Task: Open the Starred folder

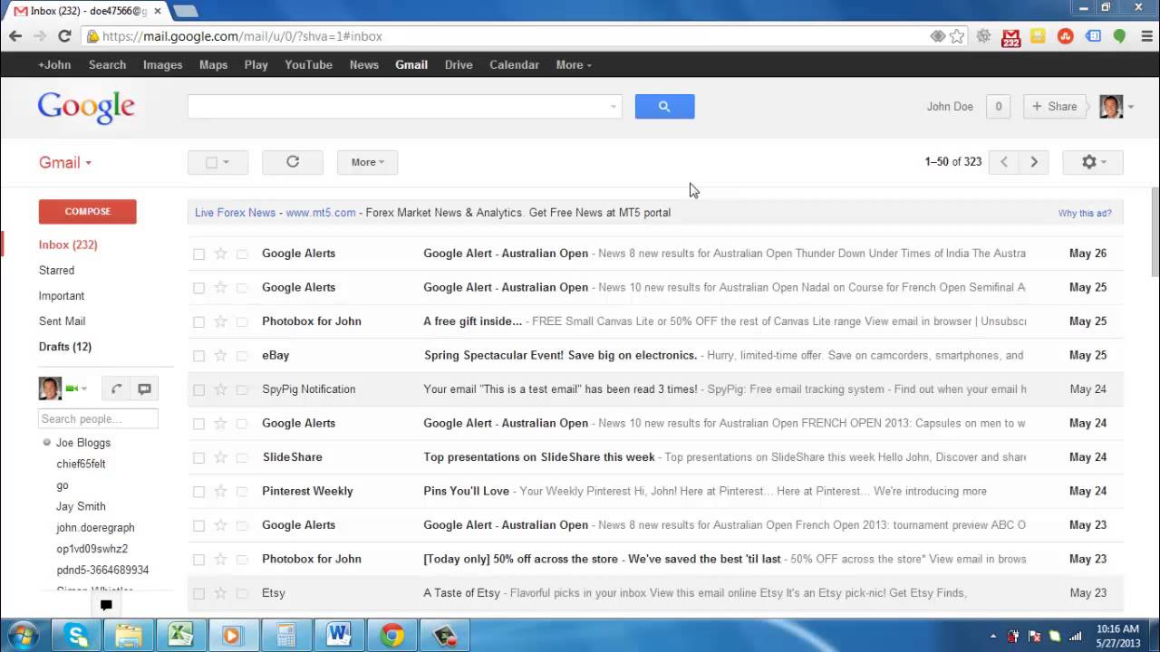Action: pyautogui.click(x=56, y=270)
